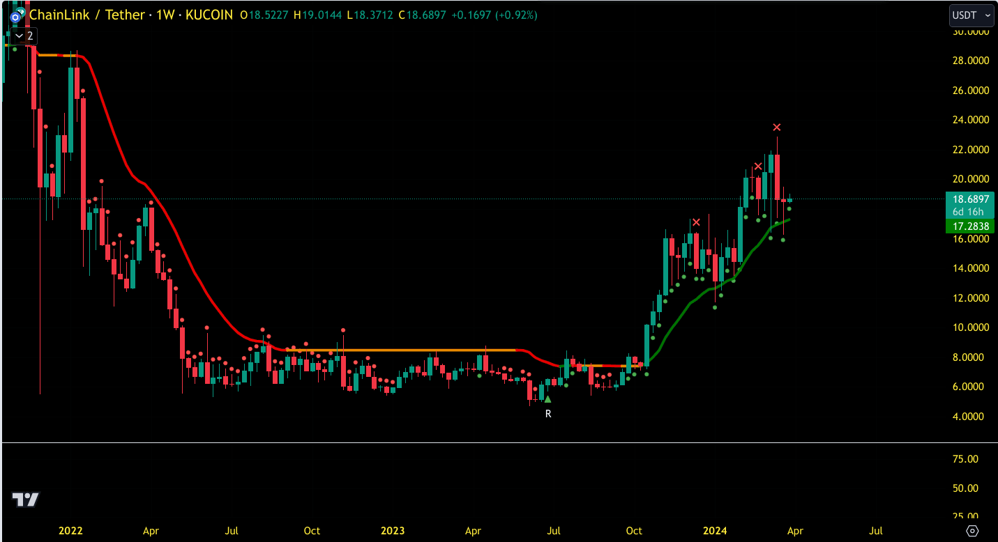Click the 26.0000 price axis label
This screenshot has height=542, width=998.
970,91
